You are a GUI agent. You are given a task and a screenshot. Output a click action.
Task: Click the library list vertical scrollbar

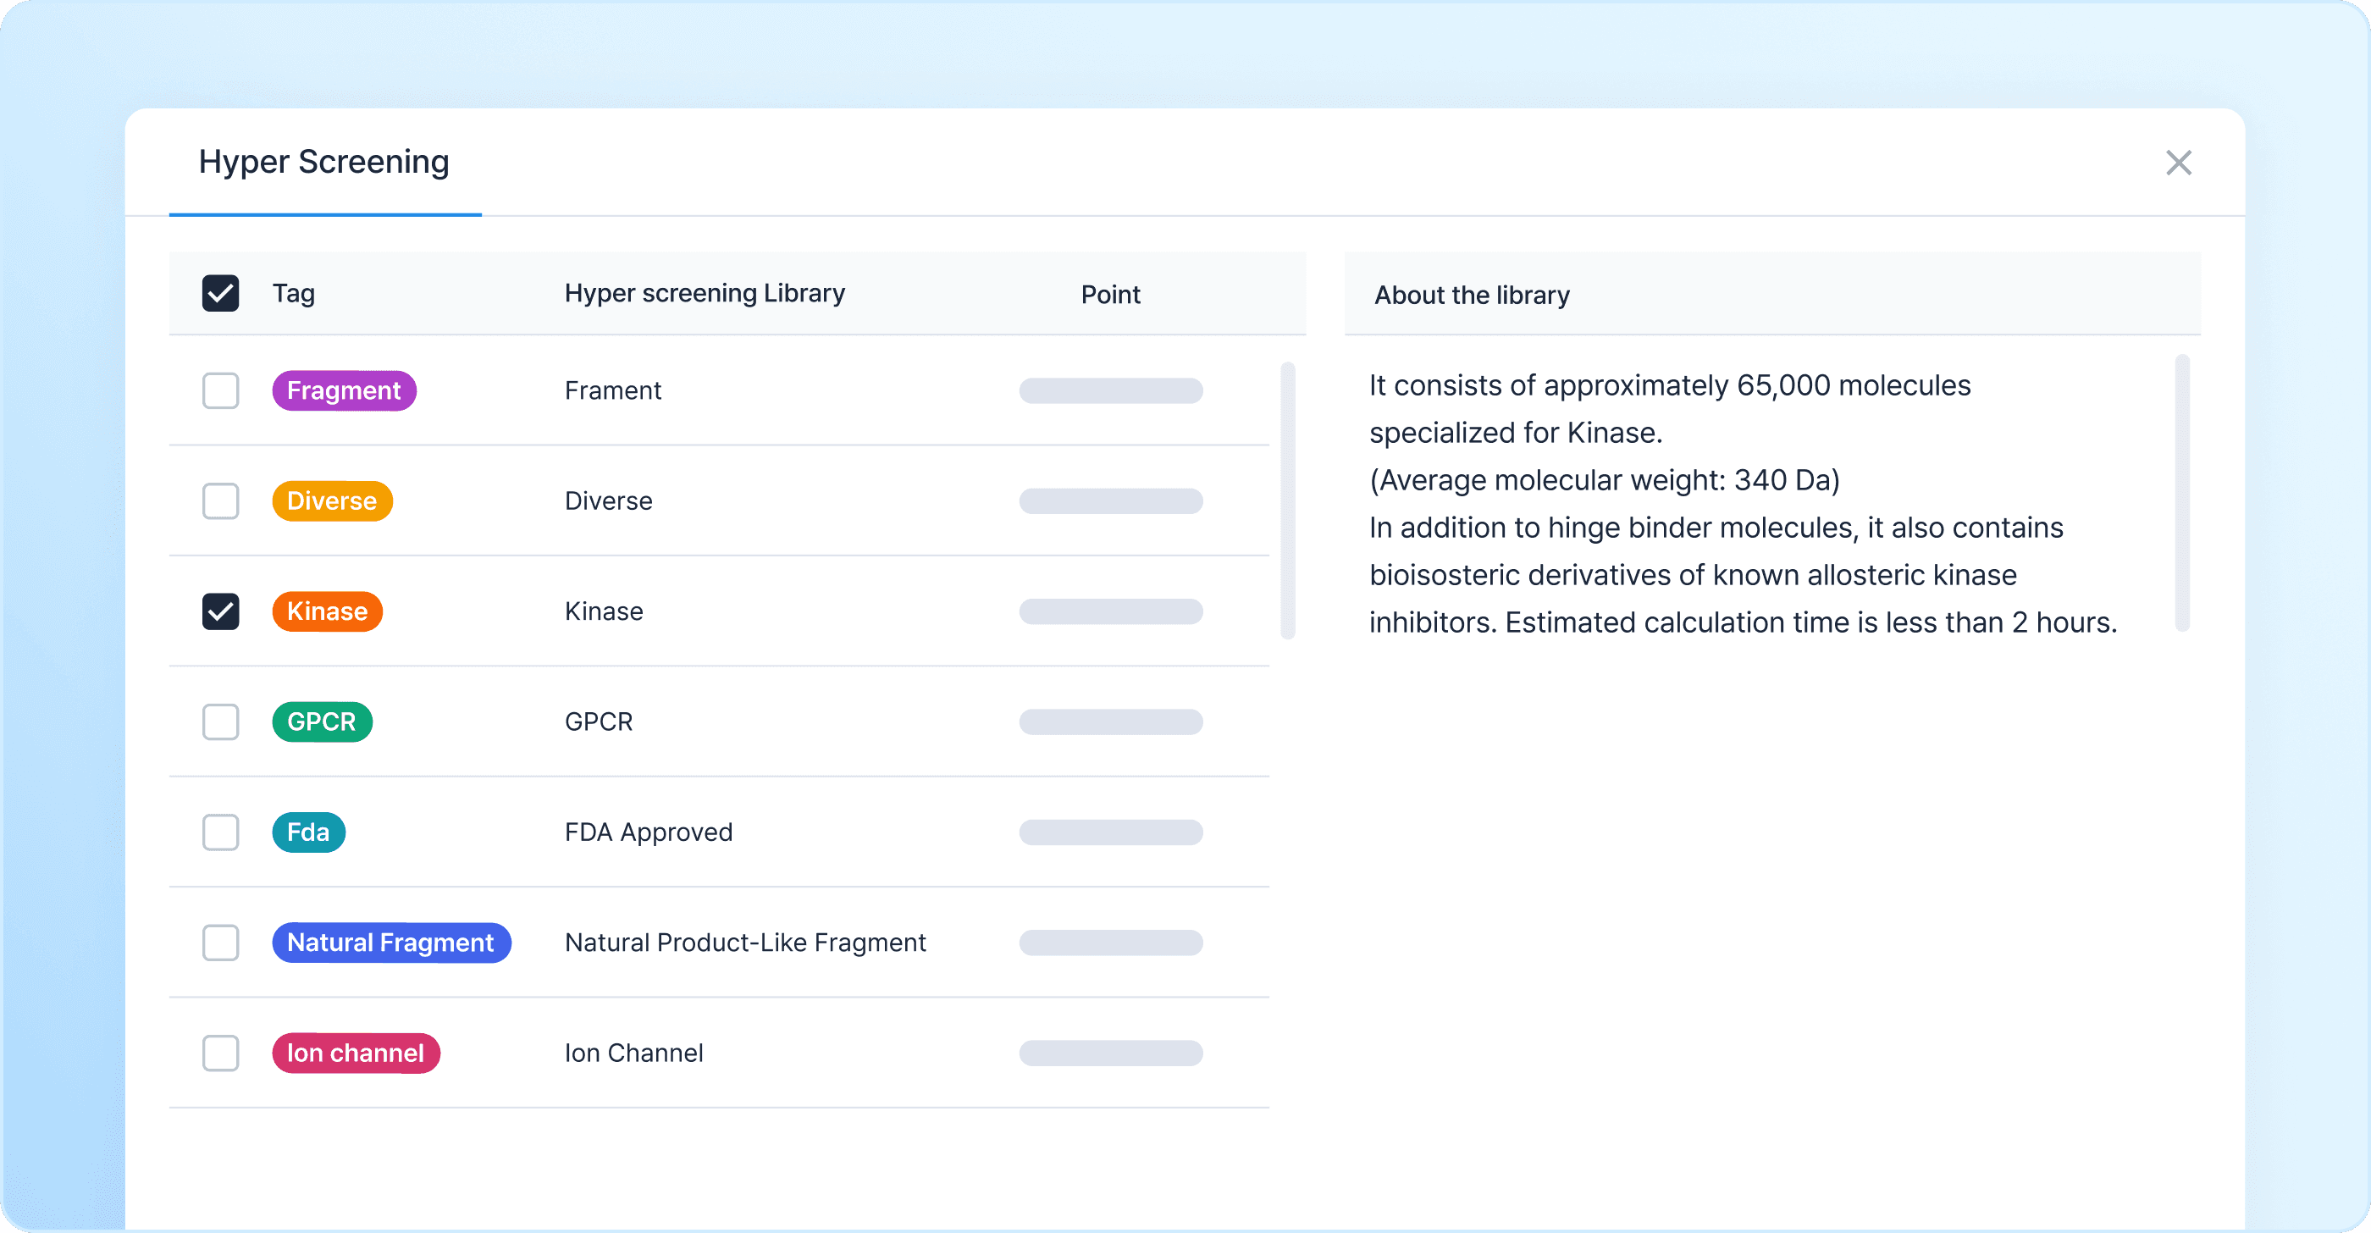[x=1288, y=500]
